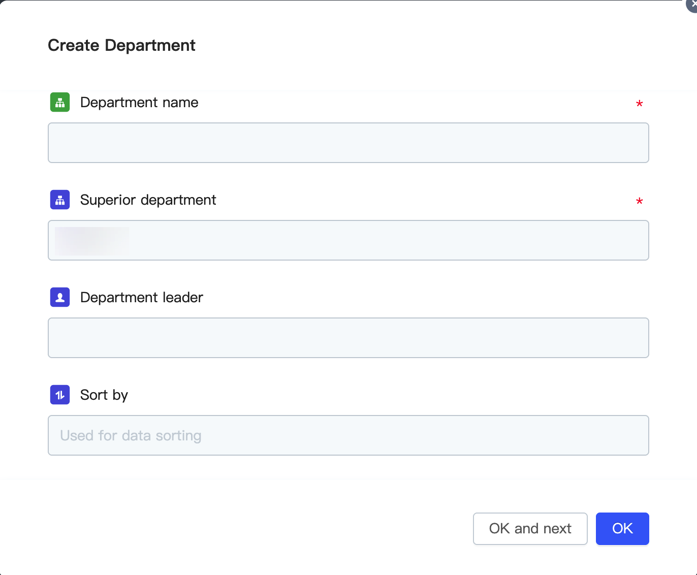Open the Department leader picker field
Viewport: 697px width, 575px height.
[348, 338]
